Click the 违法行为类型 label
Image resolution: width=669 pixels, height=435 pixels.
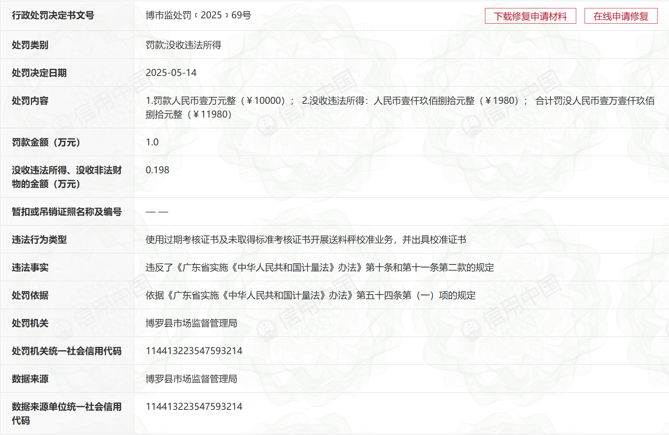(x=39, y=240)
